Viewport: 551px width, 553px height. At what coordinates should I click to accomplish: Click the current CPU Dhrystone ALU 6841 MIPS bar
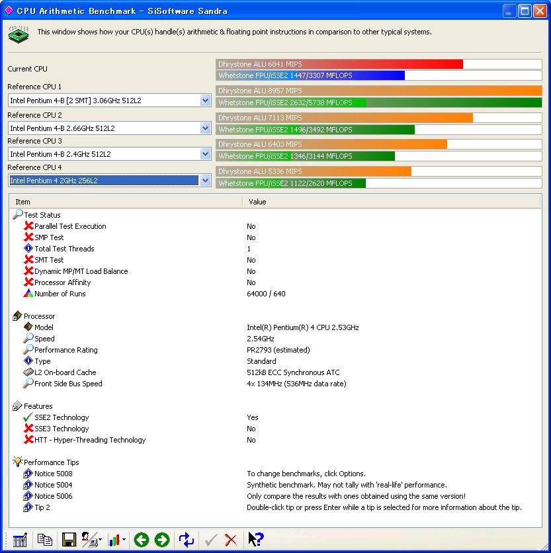click(379, 64)
